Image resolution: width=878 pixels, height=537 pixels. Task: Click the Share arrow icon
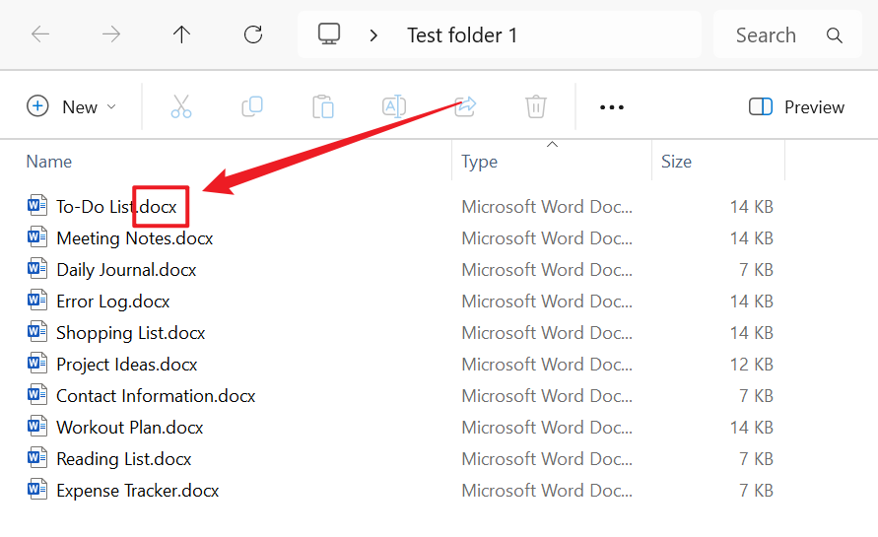[x=465, y=106]
